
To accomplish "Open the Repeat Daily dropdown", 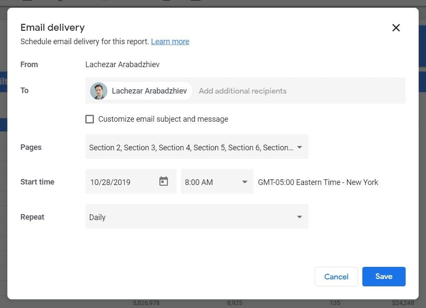I will (x=197, y=217).
